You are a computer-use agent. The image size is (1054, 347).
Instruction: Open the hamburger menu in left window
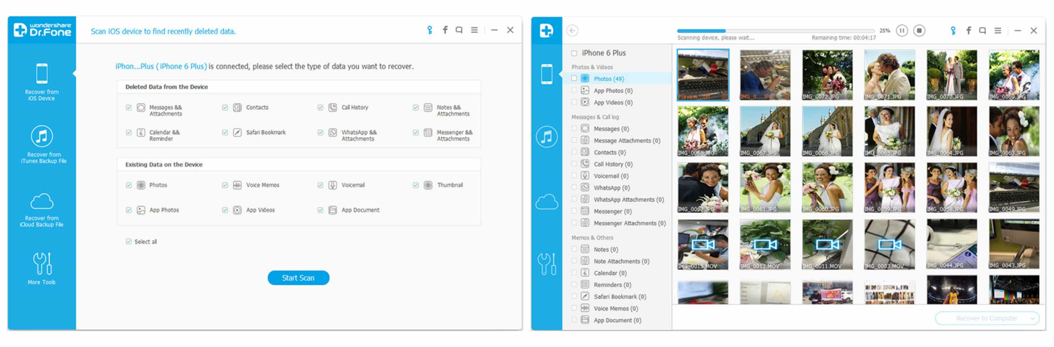tap(474, 30)
